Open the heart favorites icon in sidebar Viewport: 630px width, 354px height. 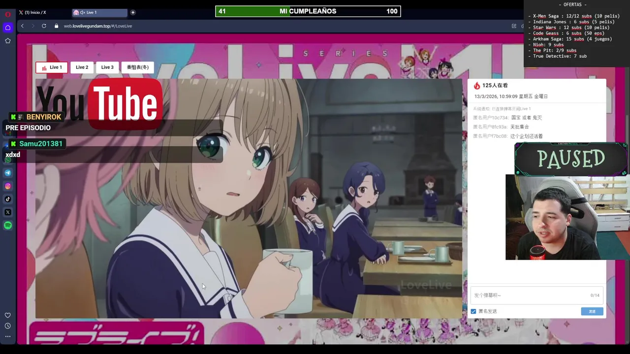point(8,315)
